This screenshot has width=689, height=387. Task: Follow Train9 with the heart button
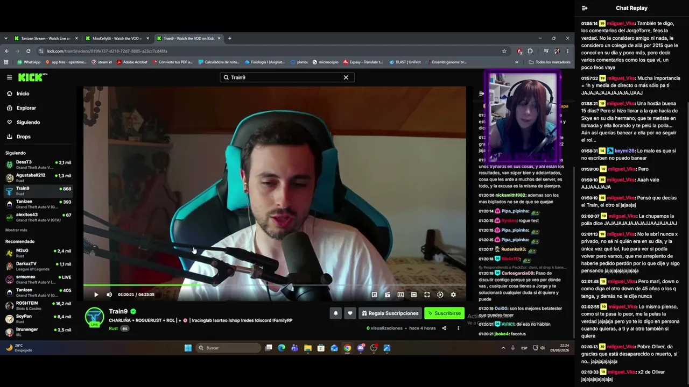[x=350, y=313]
